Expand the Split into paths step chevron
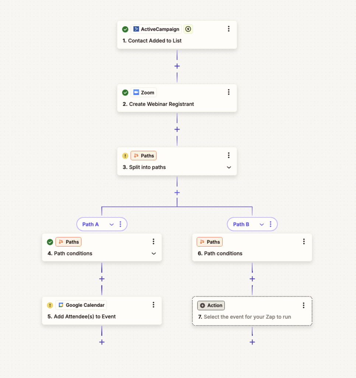Image resolution: width=356 pixels, height=378 pixels. (229, 167)
